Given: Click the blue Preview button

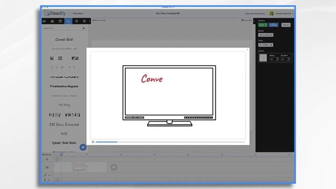Looking at the screenshot, I should coord(274,25).
